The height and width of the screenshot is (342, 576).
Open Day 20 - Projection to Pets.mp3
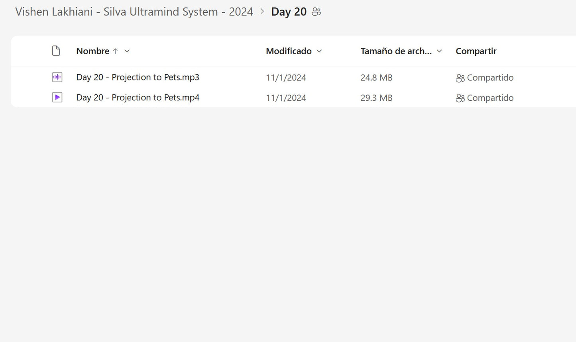click(x=138, y=77)
